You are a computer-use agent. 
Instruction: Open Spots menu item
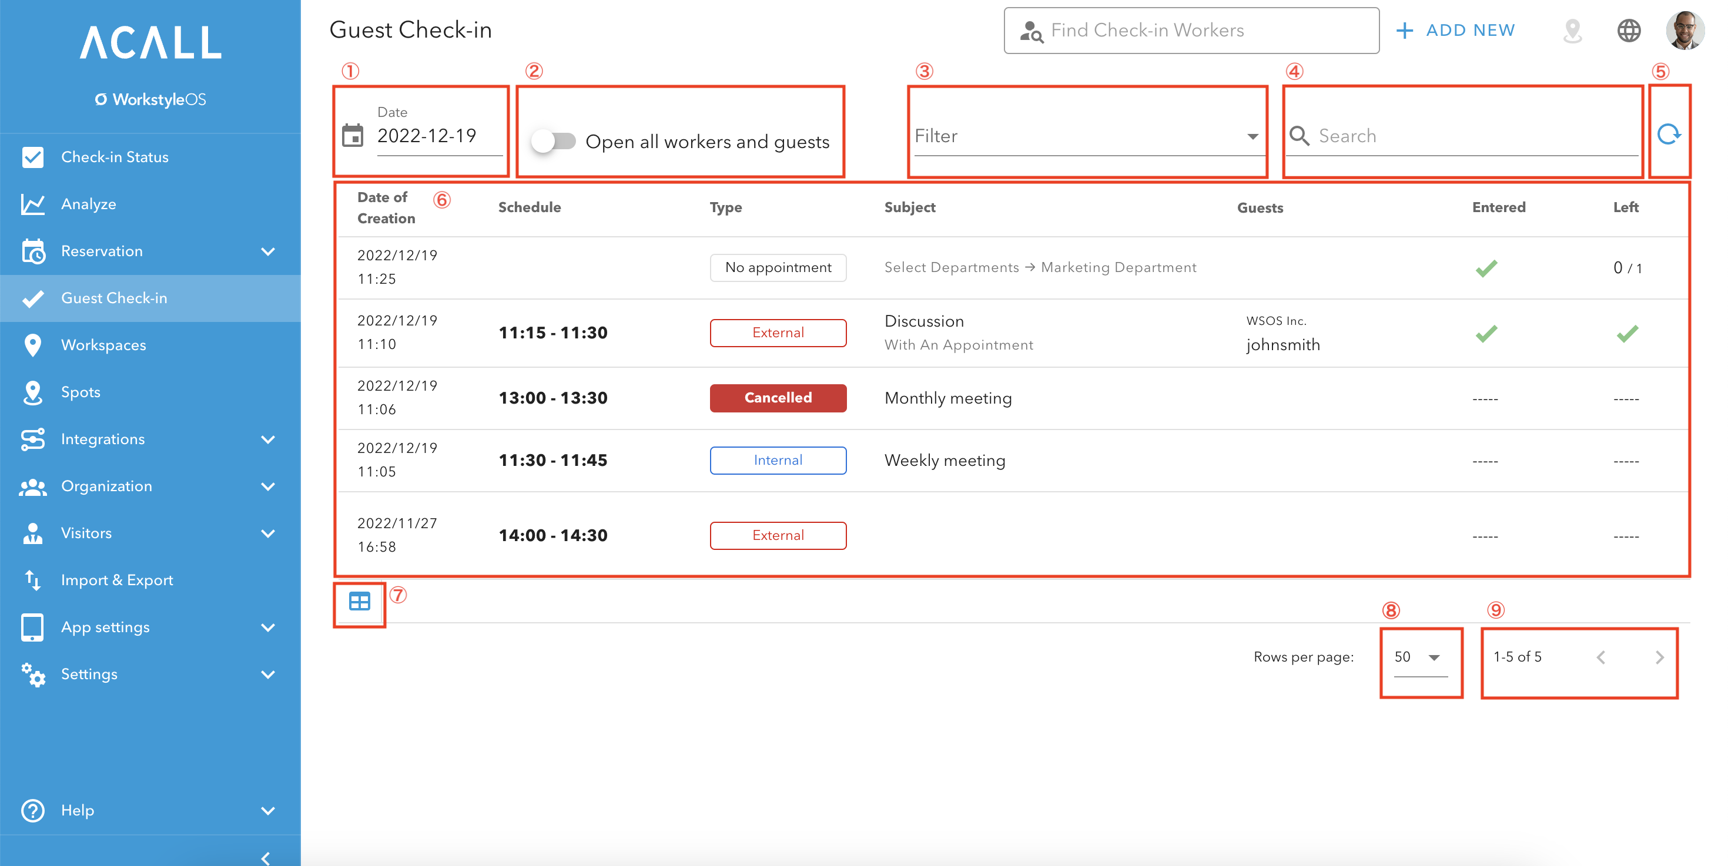150,392
